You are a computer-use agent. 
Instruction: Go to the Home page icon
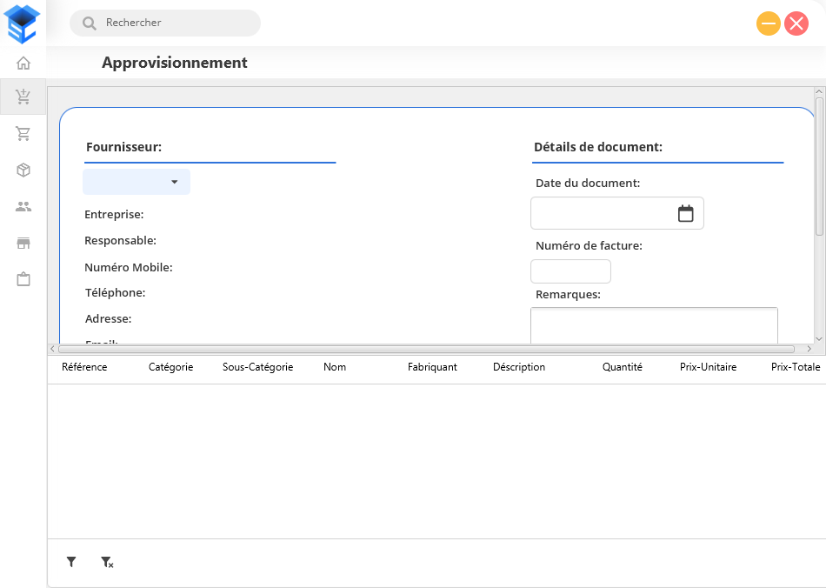click(23, 63)
